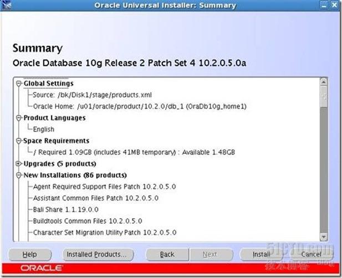Screen dimensions: 342x278
Task: Close the Oracle Universal Installer window
Action: [x=334, y=5]
